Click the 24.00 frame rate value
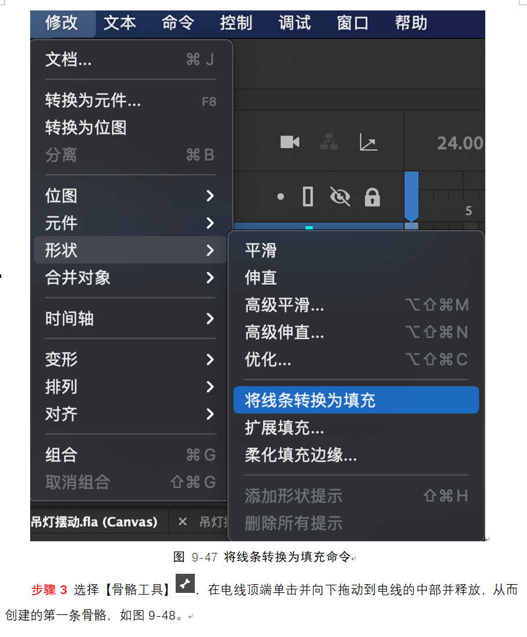 click(460, 143)
